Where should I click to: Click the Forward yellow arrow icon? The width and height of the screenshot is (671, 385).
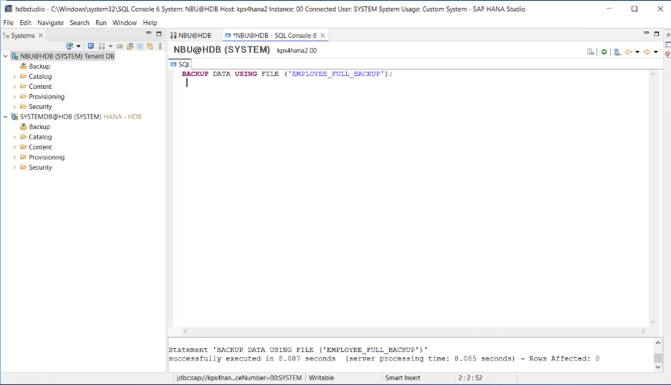click(647, 52)
